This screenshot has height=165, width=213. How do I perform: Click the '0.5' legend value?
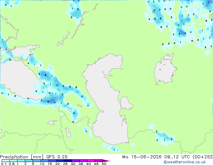click(11, 164)
